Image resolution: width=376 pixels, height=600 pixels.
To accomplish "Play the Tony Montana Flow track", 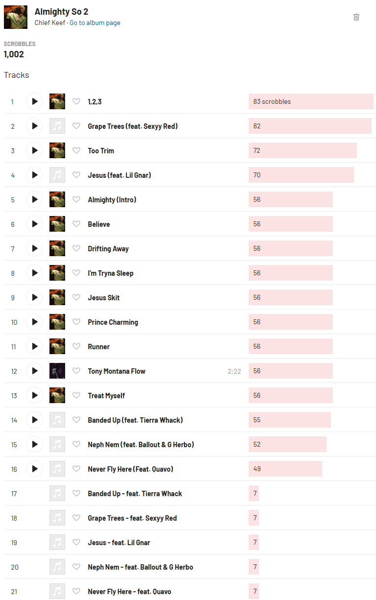I will click(34, 371).
